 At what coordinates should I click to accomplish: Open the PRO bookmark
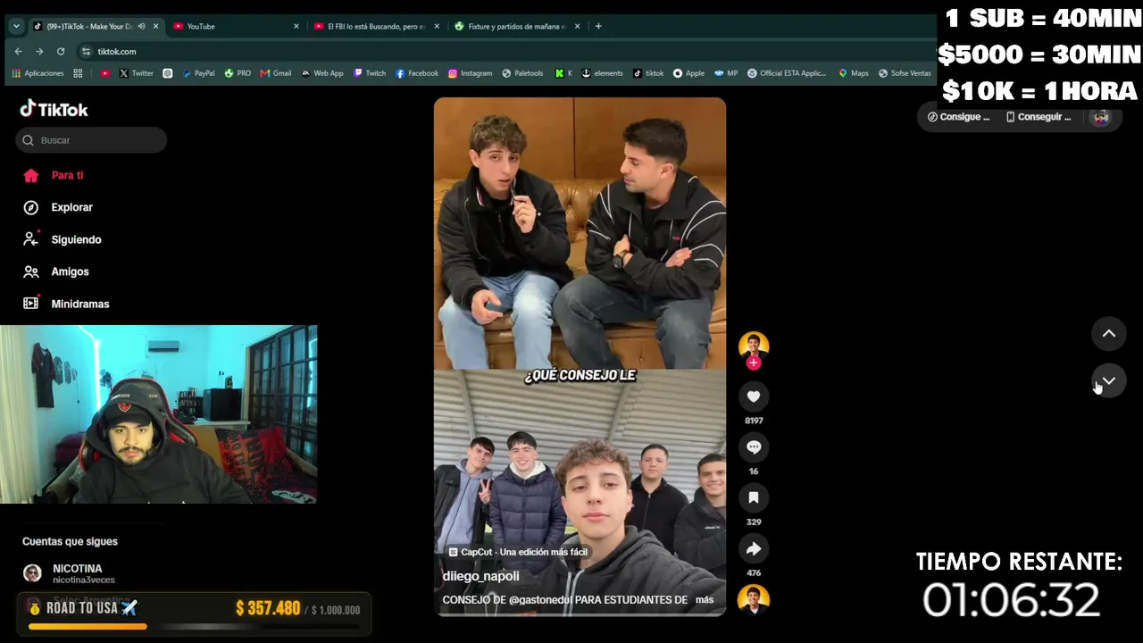(238, 73)
